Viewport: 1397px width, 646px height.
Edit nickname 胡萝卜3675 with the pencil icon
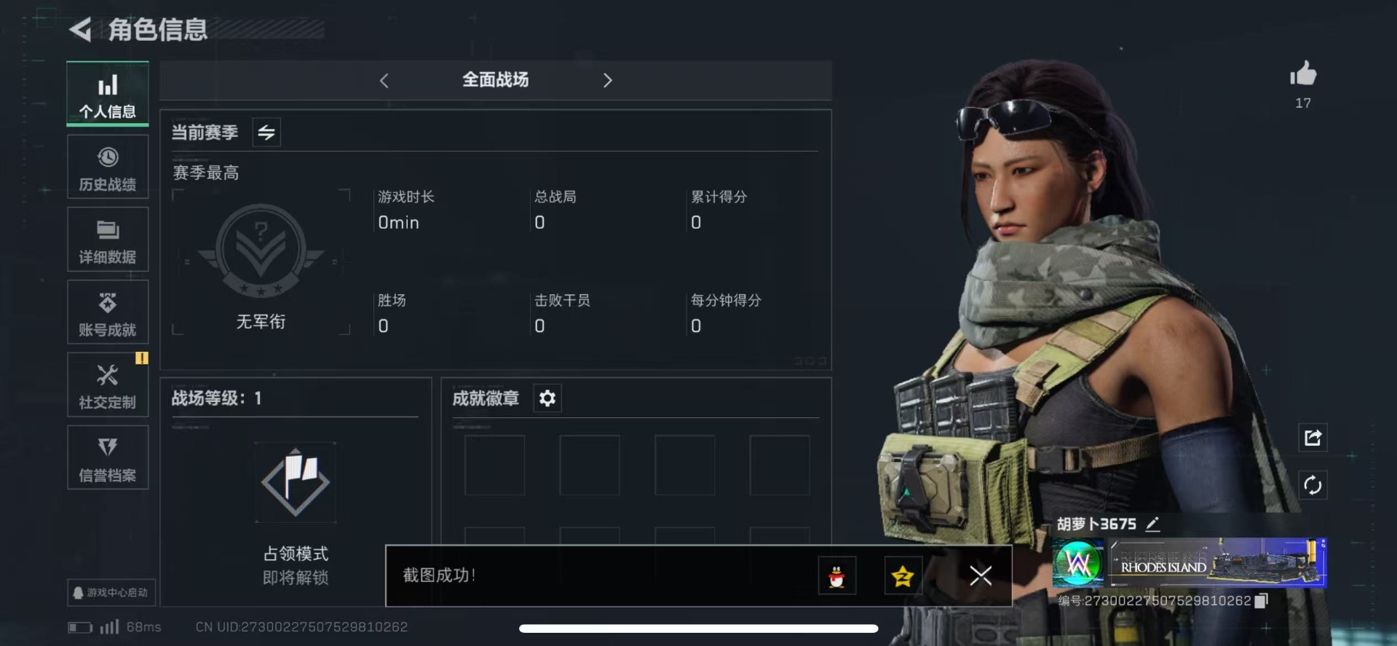click(x=1152, y=524)
